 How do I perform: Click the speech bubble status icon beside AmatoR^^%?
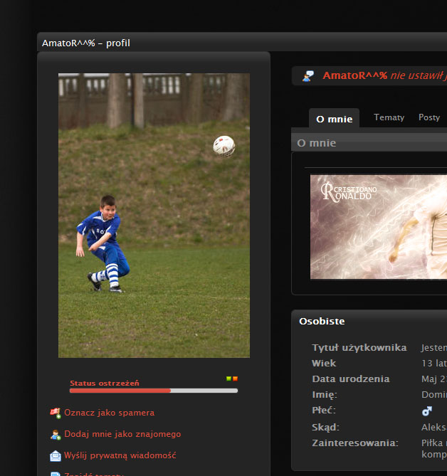tap(308, 76)
